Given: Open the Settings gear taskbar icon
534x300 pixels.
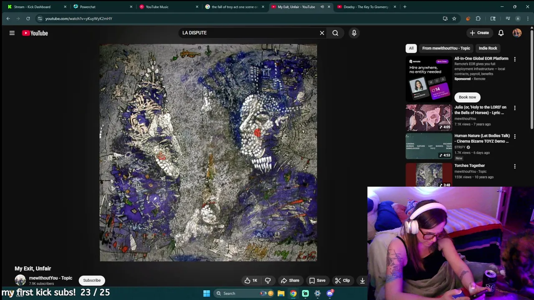Looking at the screenshot, I should tap(317, 293).
